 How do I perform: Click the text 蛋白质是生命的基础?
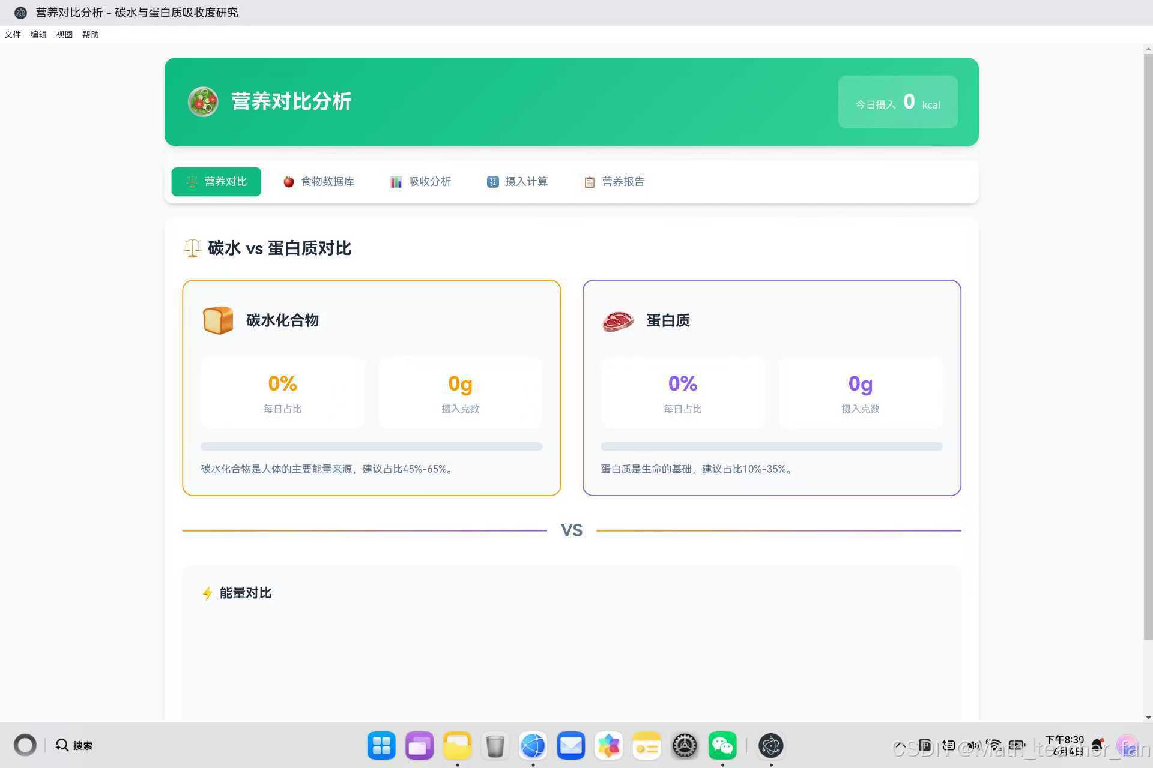(x=646, y=469)
